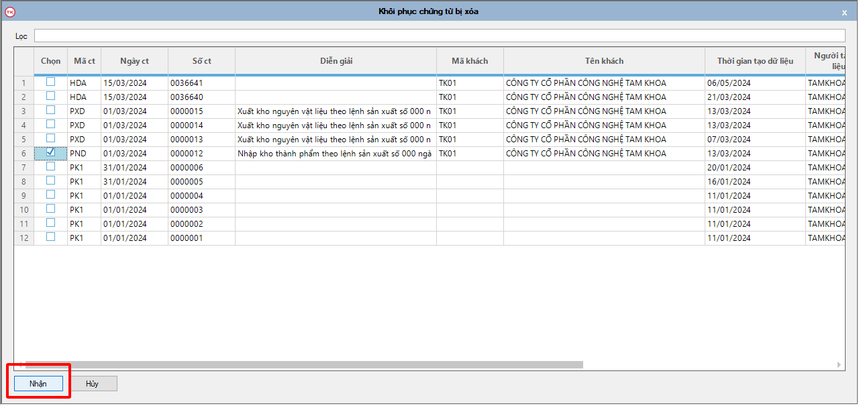Click the Diễn giải column header
Image resolution: width=859 pixels, height=406 pixels.
[336, 61]
